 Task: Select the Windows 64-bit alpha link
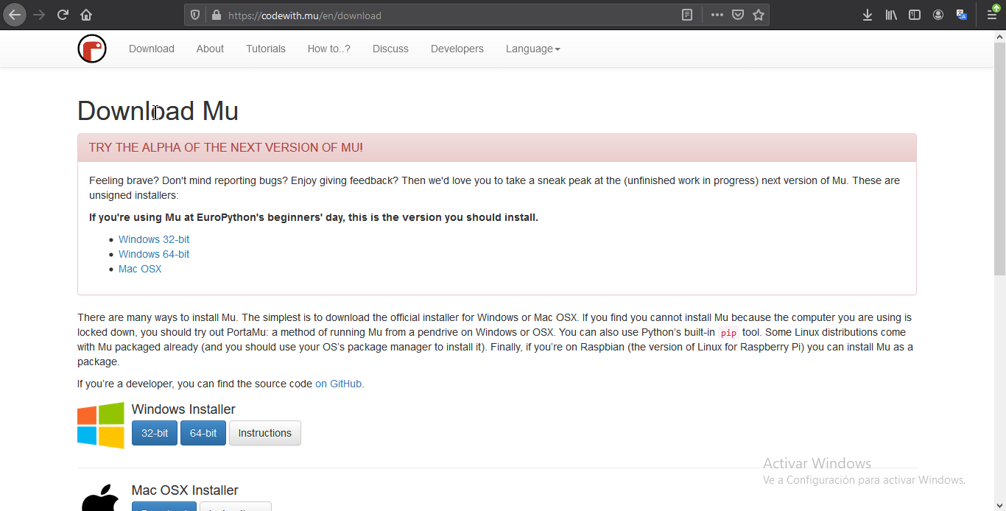click(x=154, y=253)
